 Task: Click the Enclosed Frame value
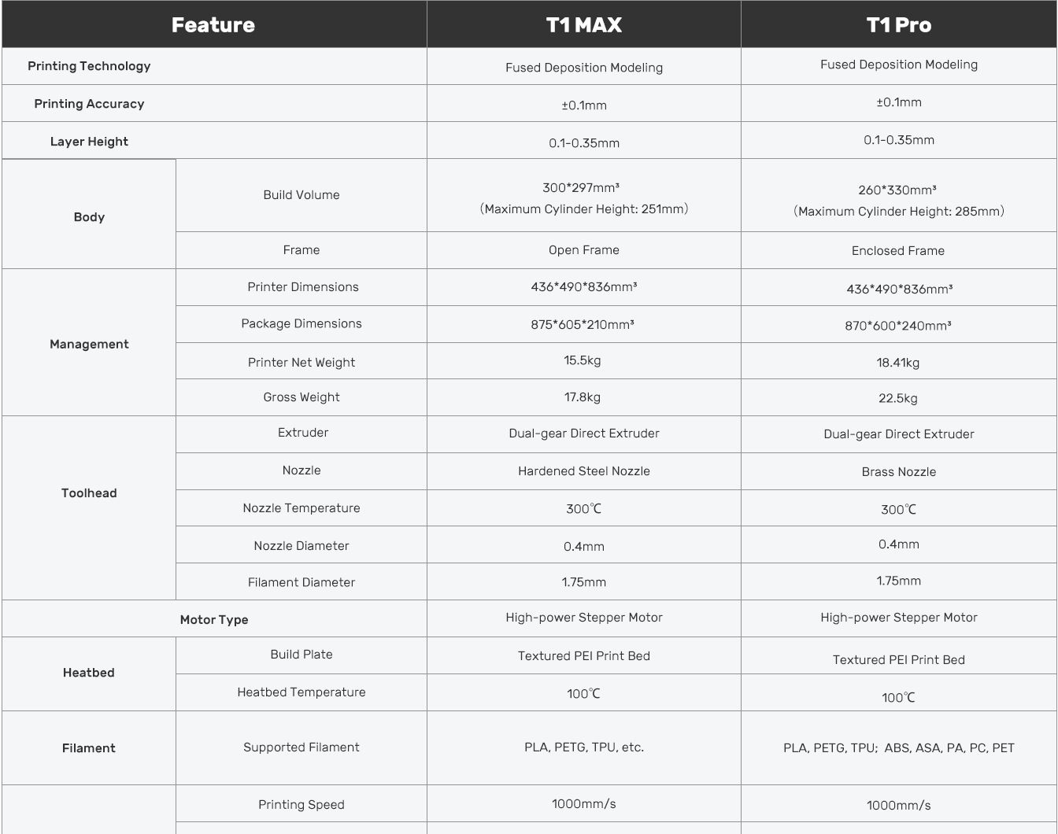tap(897, 251)
